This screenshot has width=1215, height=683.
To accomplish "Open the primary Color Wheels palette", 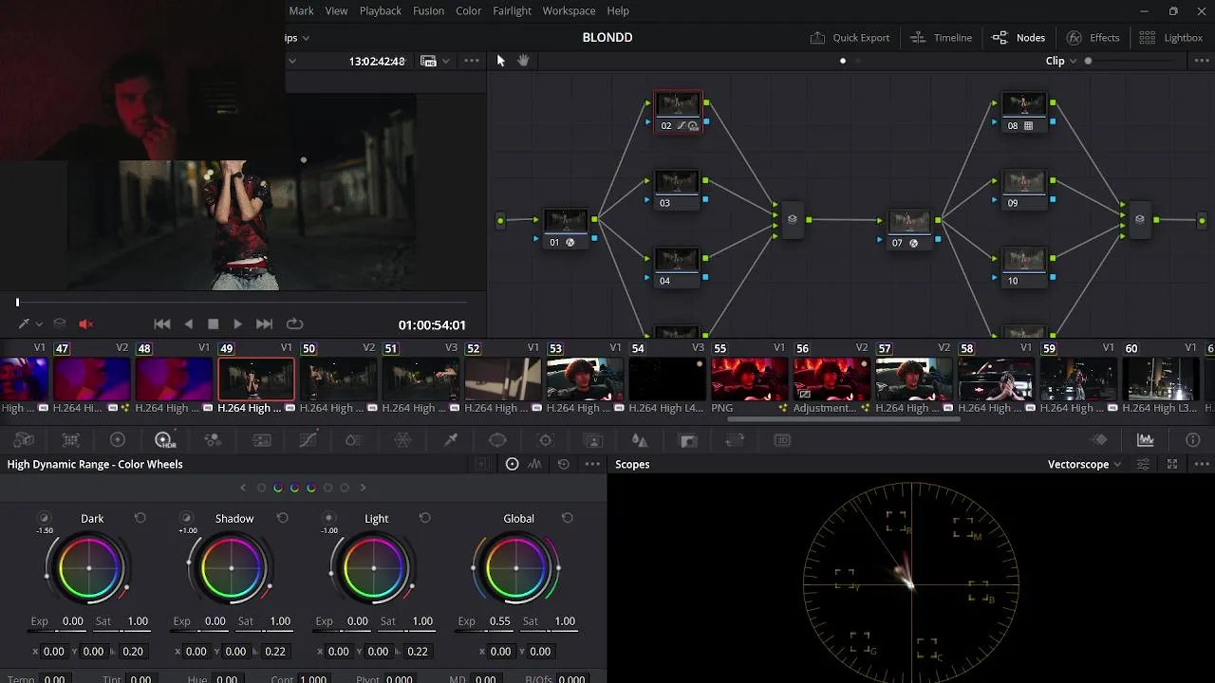I will [118, 440].
